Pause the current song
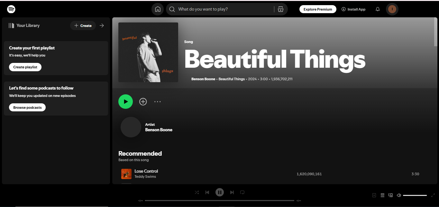439x207 pixels. click(x=220, y=192)
